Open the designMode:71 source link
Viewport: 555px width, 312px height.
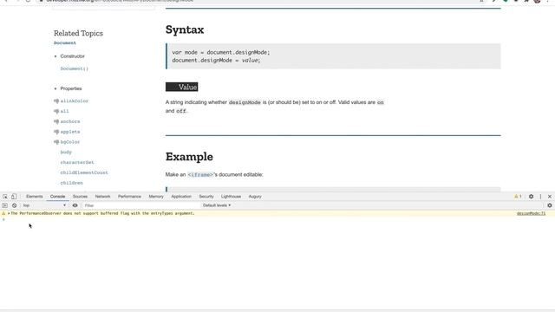[x=531, y=214]
